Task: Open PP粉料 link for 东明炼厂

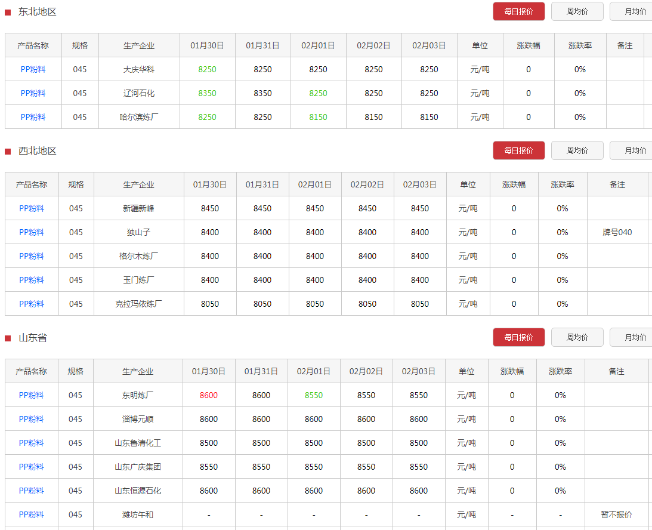Action: (31, 395)
